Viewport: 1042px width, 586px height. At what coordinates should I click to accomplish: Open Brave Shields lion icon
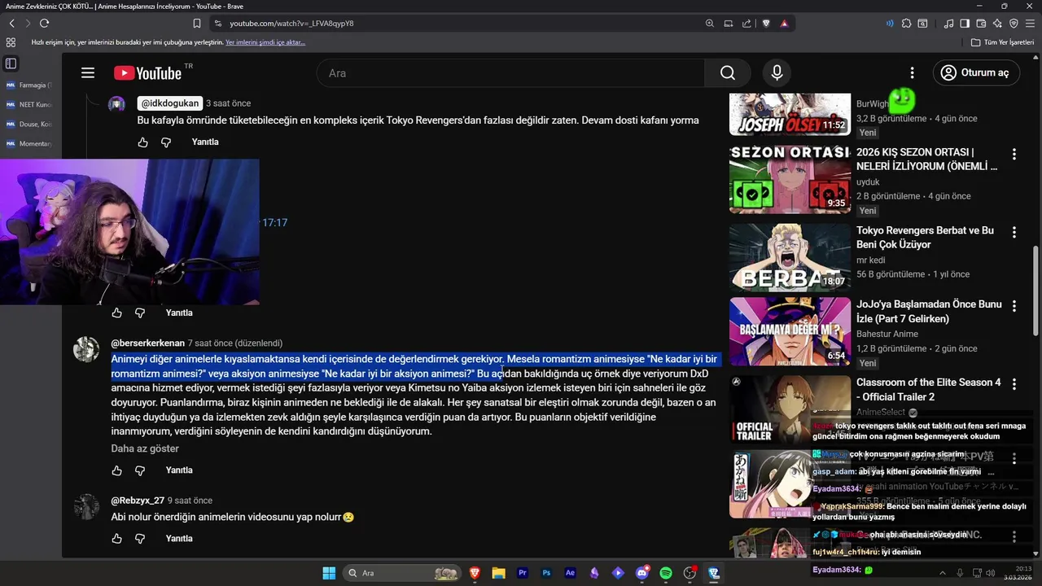[766, 24]
